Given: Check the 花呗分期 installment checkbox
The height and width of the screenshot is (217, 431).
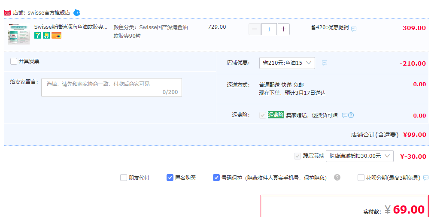Looking at the screenshot, I should pos(361,178).
